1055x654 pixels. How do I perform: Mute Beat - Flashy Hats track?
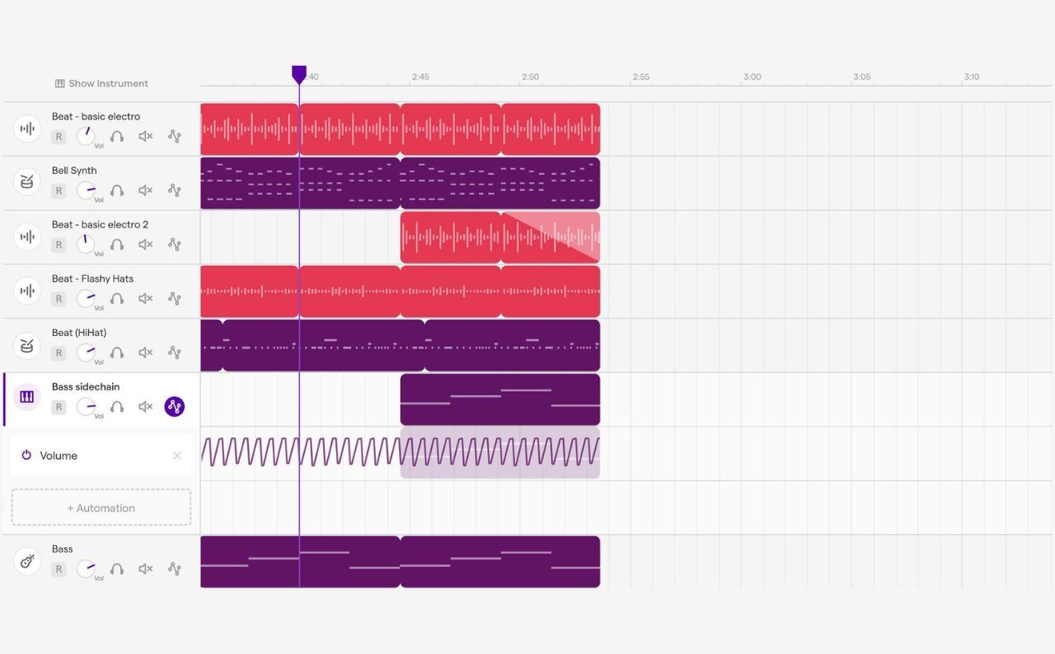[x=146, y=299]
